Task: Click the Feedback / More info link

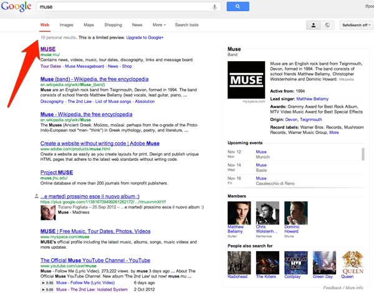Action: click(343, 288)
